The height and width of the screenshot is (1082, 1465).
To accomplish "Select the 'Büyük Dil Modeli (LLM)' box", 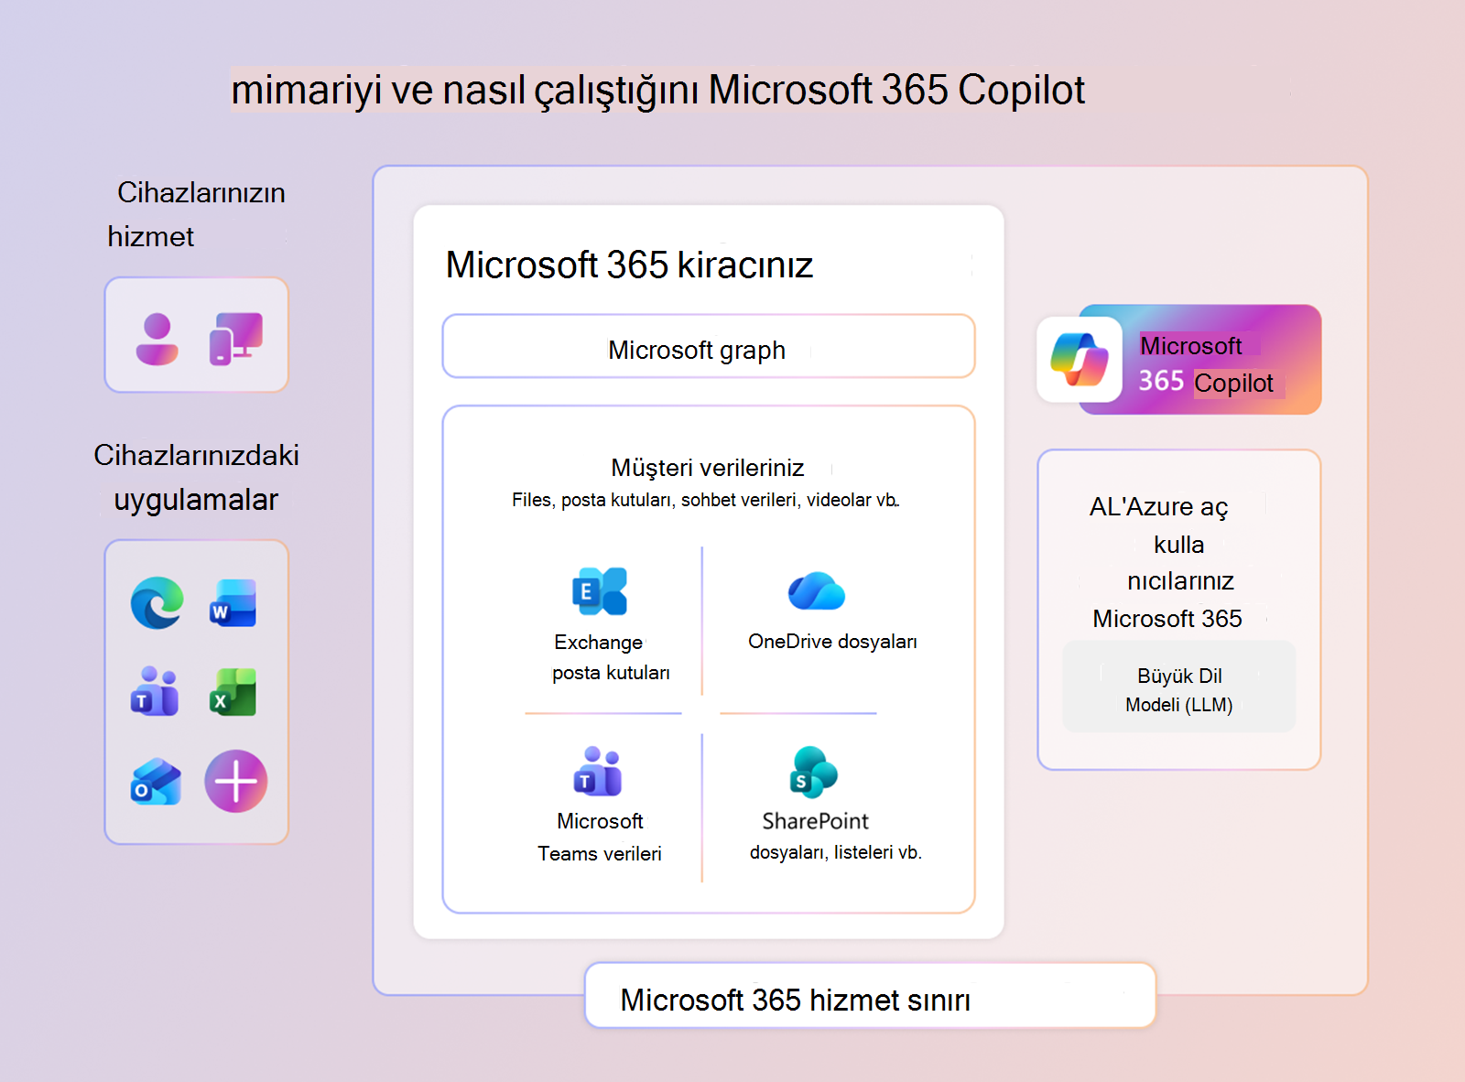I will click(1179, 687).
